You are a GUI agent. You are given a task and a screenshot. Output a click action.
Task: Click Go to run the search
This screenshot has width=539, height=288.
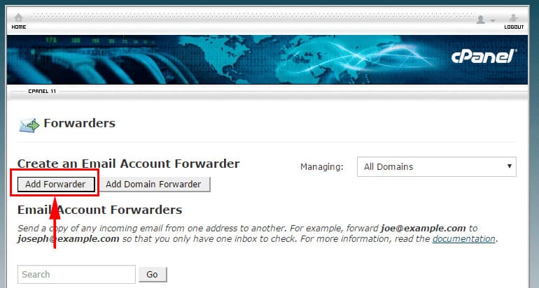tap(153, 275)
